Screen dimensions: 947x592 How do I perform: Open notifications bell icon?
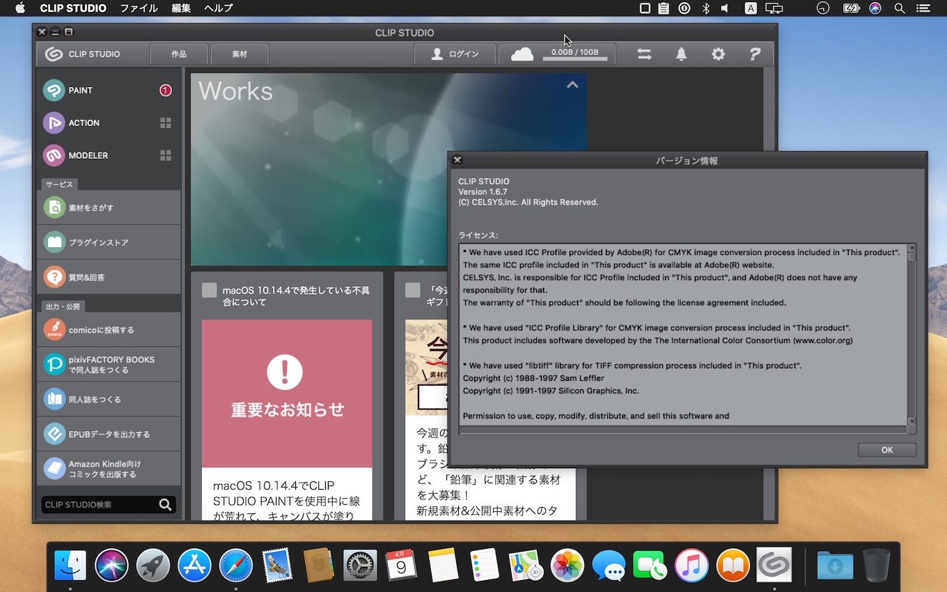[x=682, y=54]
